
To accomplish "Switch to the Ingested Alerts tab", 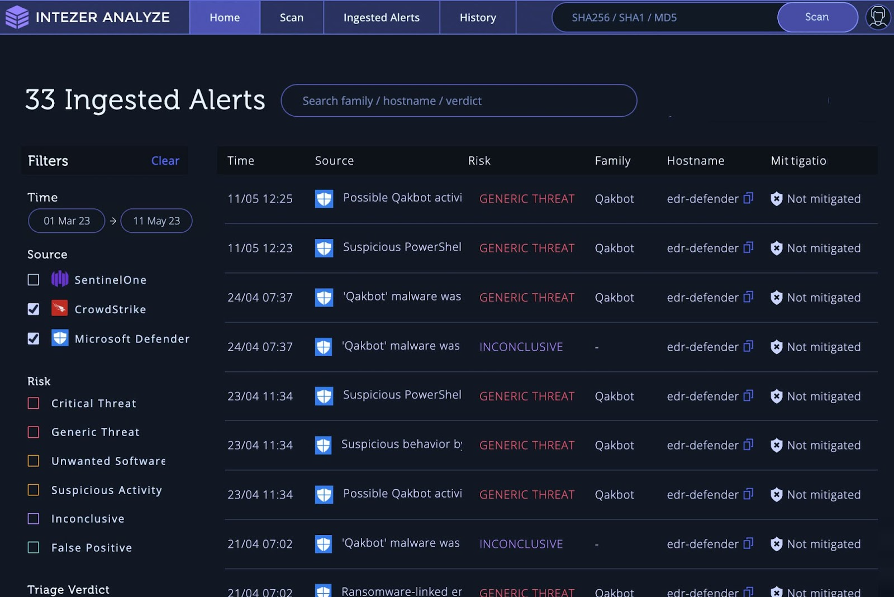I will click(x=381, y=18).
